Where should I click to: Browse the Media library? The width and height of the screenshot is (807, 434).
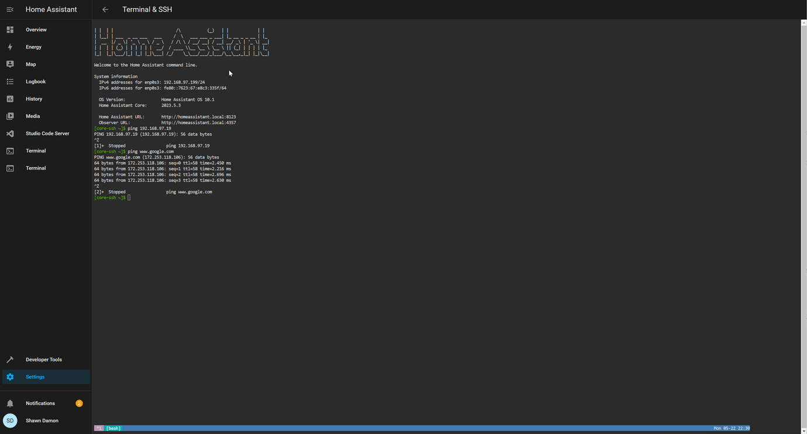click(x=32, y=116)
